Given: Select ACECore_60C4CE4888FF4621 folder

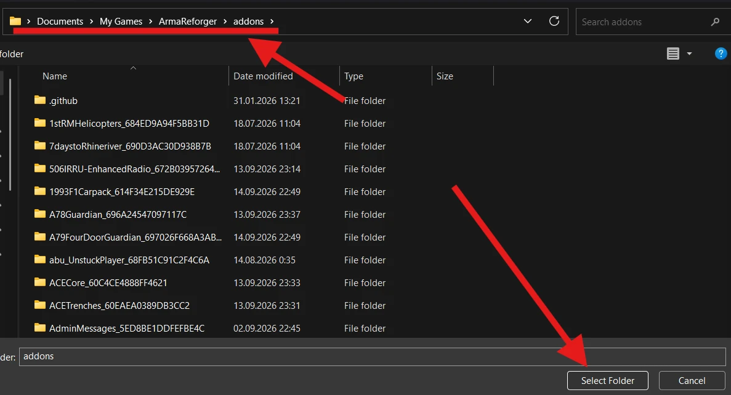Looking at the screenshot, I should (108, 283).
